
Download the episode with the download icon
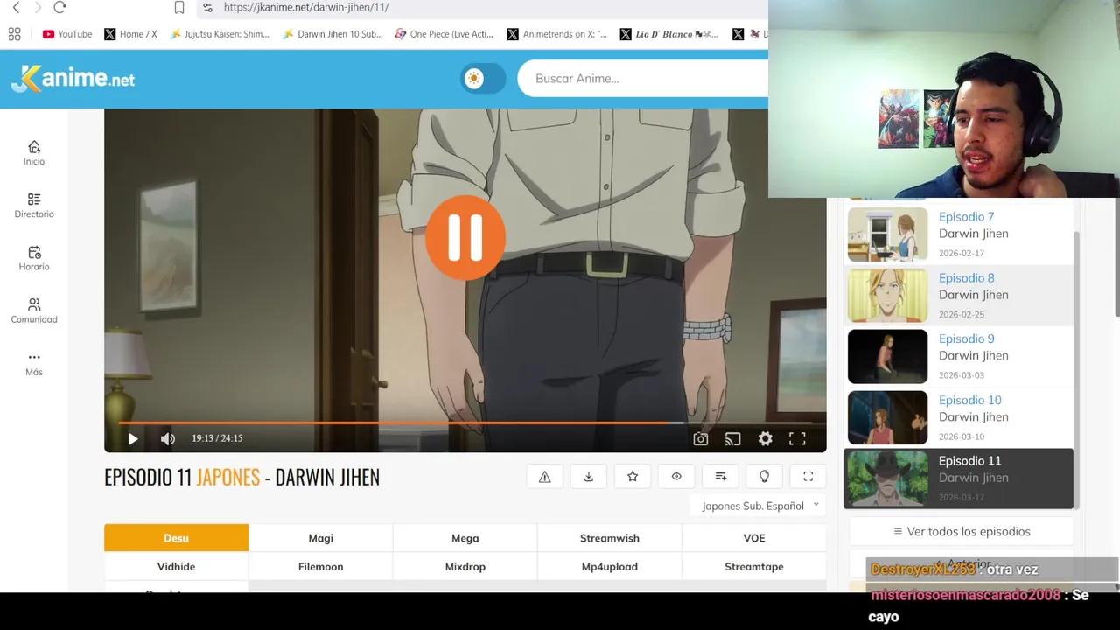pyautogui.click(x=588, y=476)
